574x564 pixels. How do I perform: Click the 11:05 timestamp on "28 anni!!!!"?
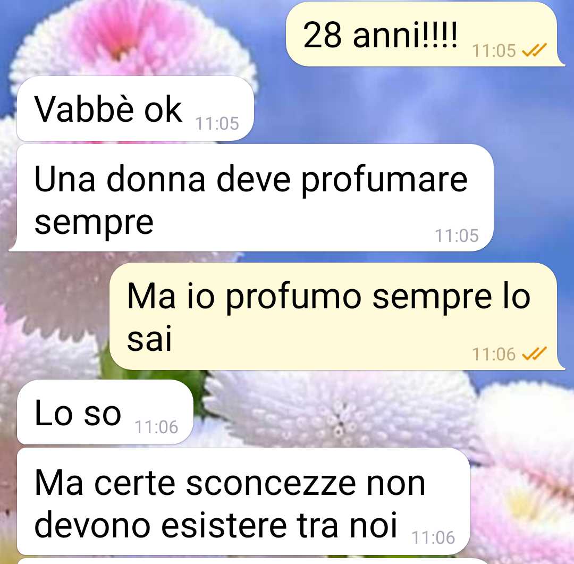click(494, 51)
